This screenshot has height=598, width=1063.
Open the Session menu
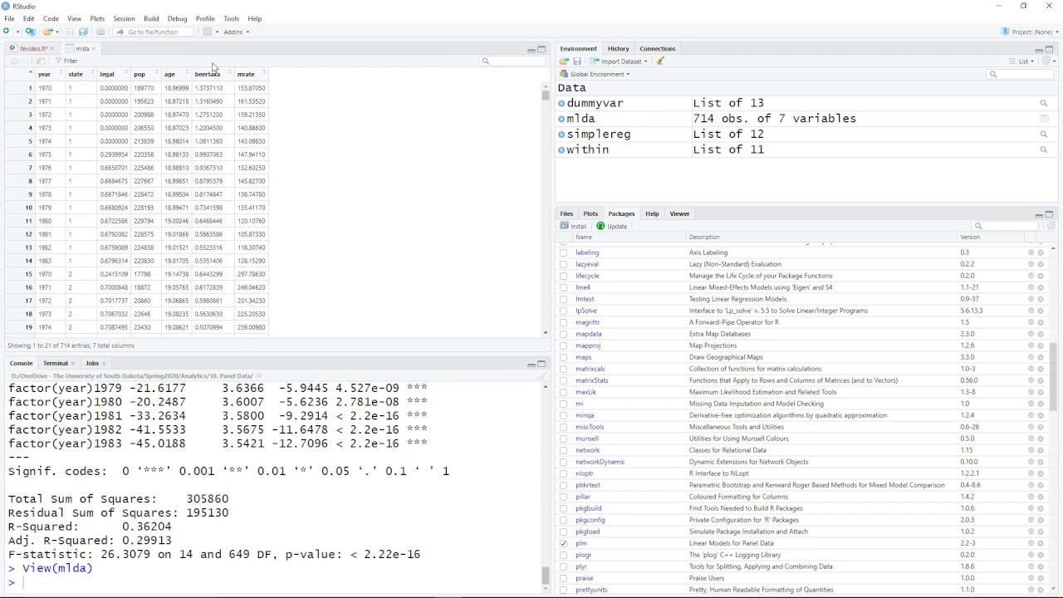point(124,18)
